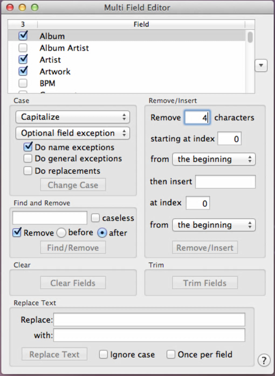This screenshot has height=376, width=275.
Task: Click the help question mark button
Action: [x=264, y=360]
